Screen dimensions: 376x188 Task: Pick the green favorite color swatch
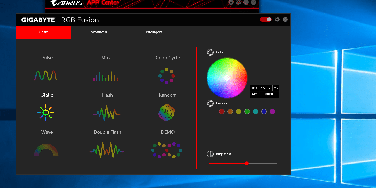pos(247,111)
